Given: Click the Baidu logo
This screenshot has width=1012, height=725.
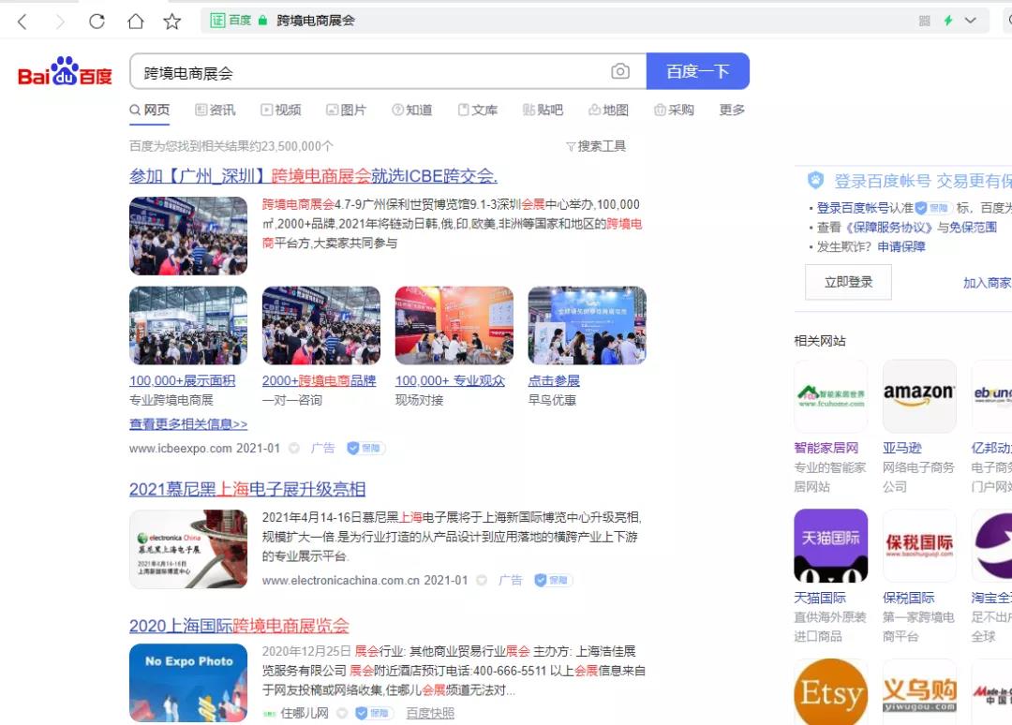Looking at the screenshot, I should tap(65, 71).
